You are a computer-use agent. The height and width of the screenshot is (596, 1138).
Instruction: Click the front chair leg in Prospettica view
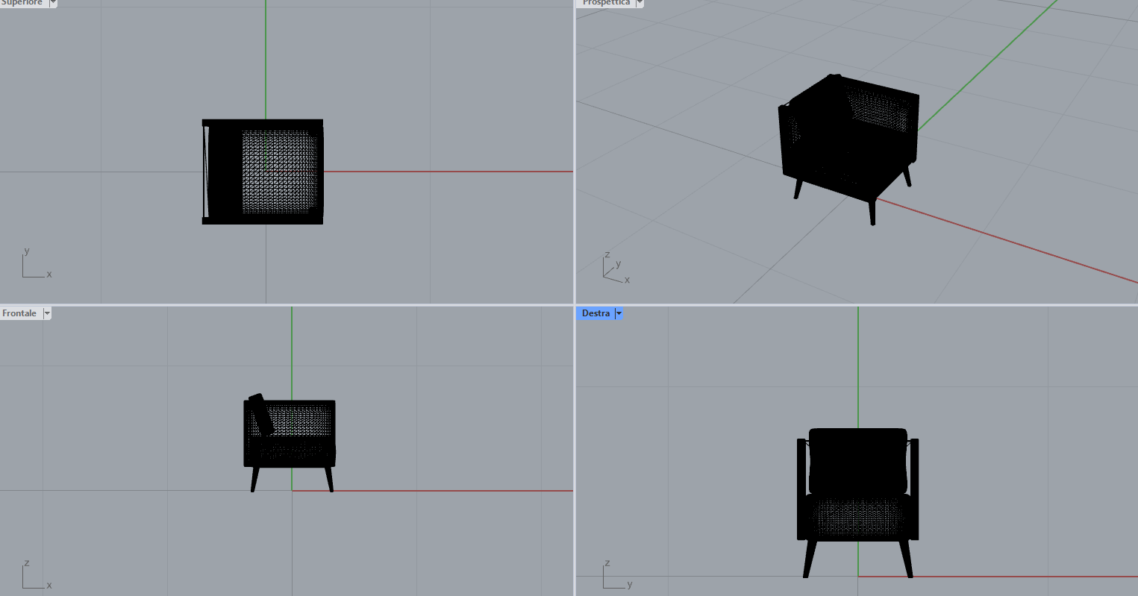872,212
